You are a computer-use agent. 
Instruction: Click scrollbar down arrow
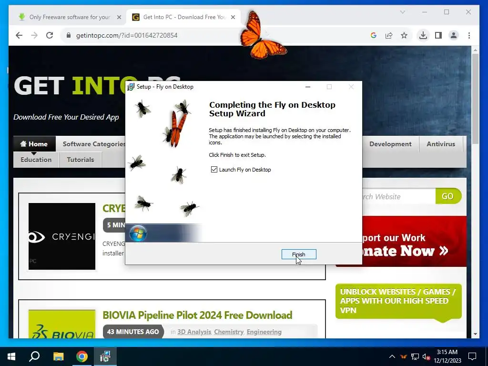(x=475, y=334)
